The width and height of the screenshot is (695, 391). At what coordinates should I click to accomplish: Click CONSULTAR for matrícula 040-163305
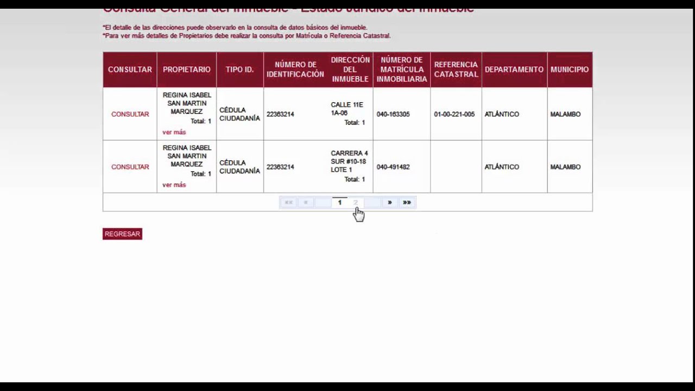[130, 114]
